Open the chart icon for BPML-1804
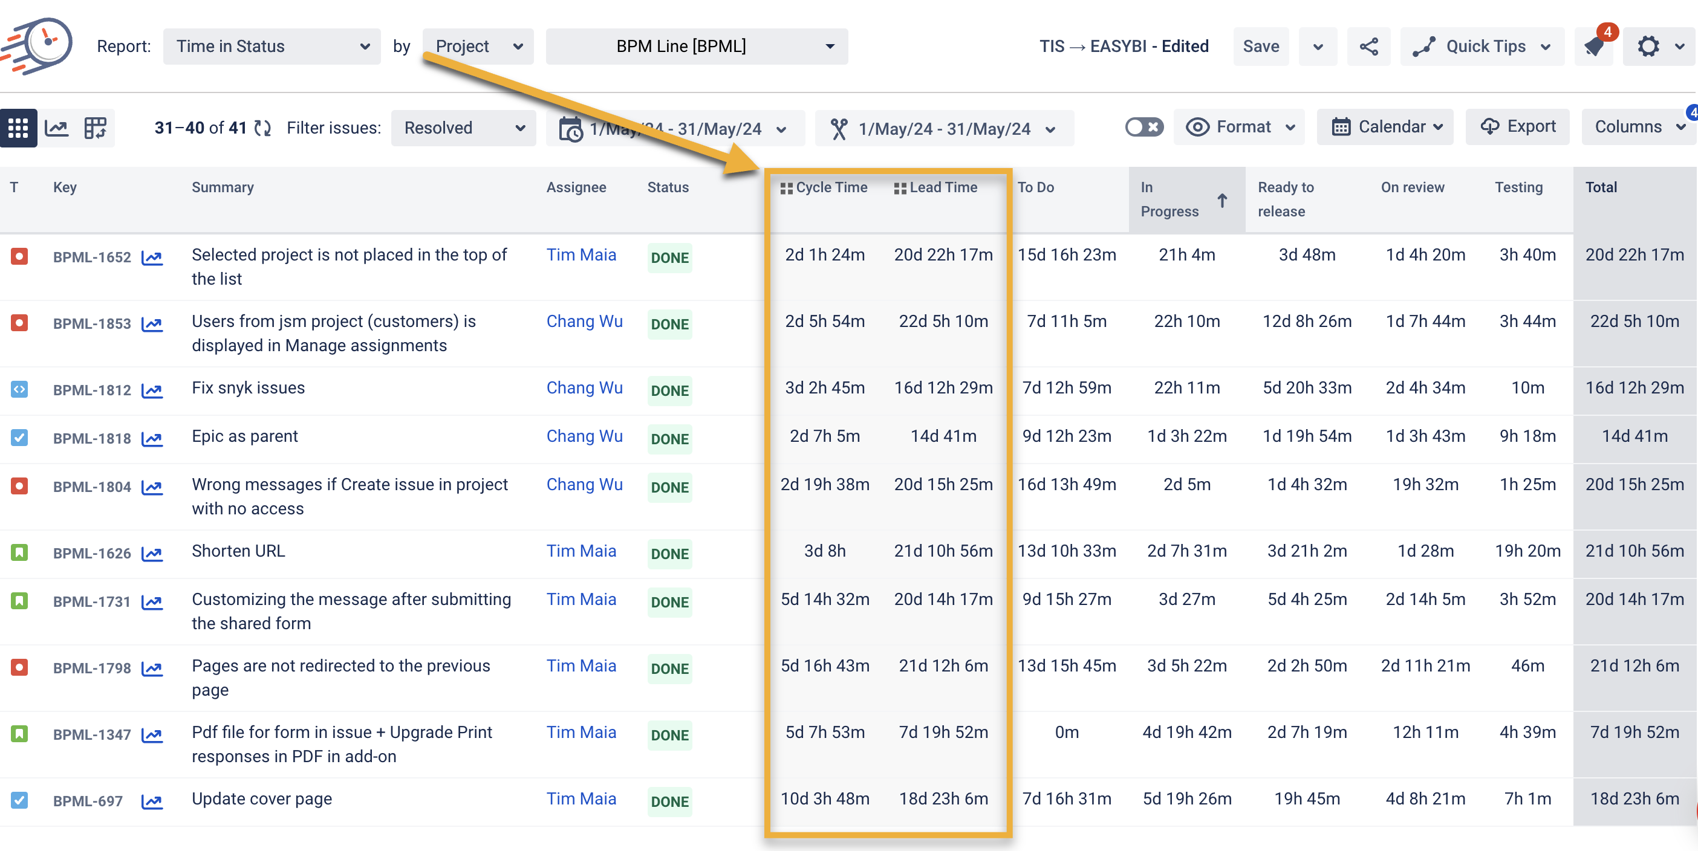 point(152,487)
